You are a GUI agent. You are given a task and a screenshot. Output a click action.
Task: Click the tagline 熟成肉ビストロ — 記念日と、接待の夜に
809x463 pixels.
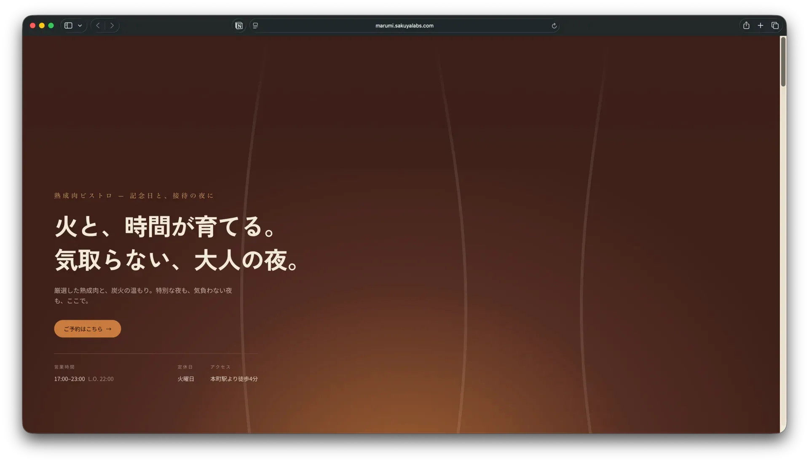click(134, 196)
